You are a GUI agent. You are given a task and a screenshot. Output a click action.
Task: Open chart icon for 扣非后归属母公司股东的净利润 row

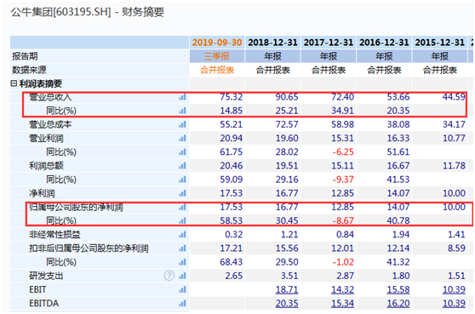182,248
